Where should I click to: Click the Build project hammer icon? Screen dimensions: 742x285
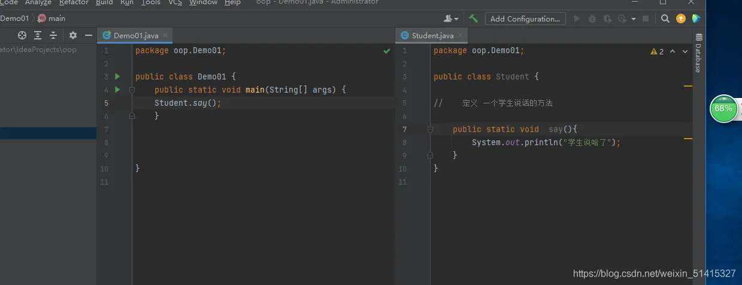coord(473,19)
